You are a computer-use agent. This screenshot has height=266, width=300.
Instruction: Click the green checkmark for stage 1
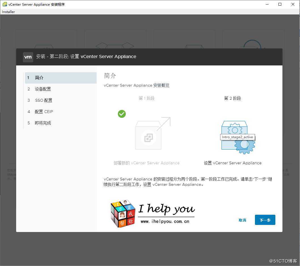click(122, 114)
